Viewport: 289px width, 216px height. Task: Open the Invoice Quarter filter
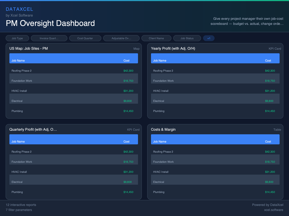(49, 38)
